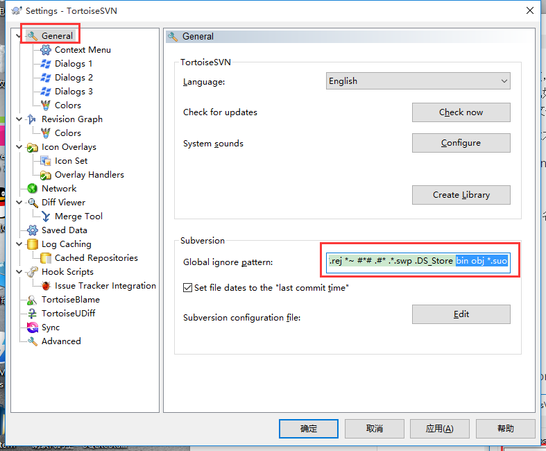
Task: Click the Colors icon under Dialogs 3
Action: click(x=46, y=105)
